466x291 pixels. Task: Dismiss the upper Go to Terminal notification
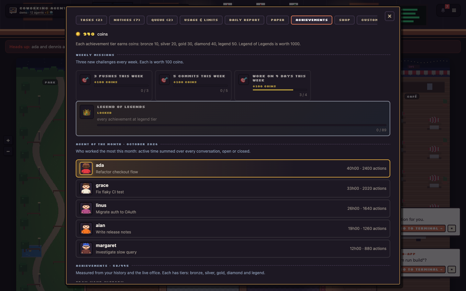coord(452,229)
